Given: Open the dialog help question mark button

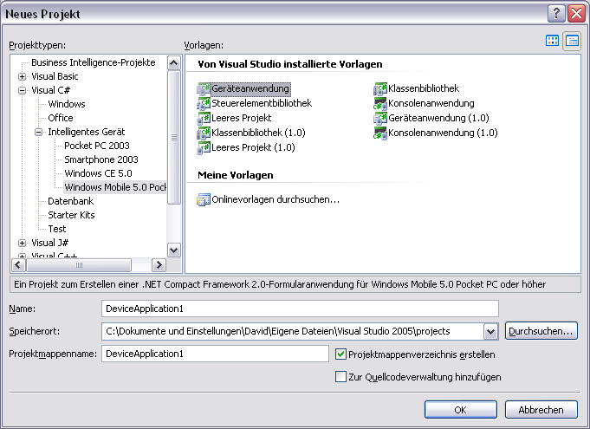Looking at the screenshot, I should pos(556,14).
